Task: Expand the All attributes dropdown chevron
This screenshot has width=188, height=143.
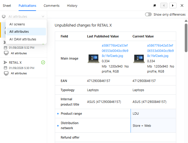Action: pyautogui.click(x=43, y=17)
